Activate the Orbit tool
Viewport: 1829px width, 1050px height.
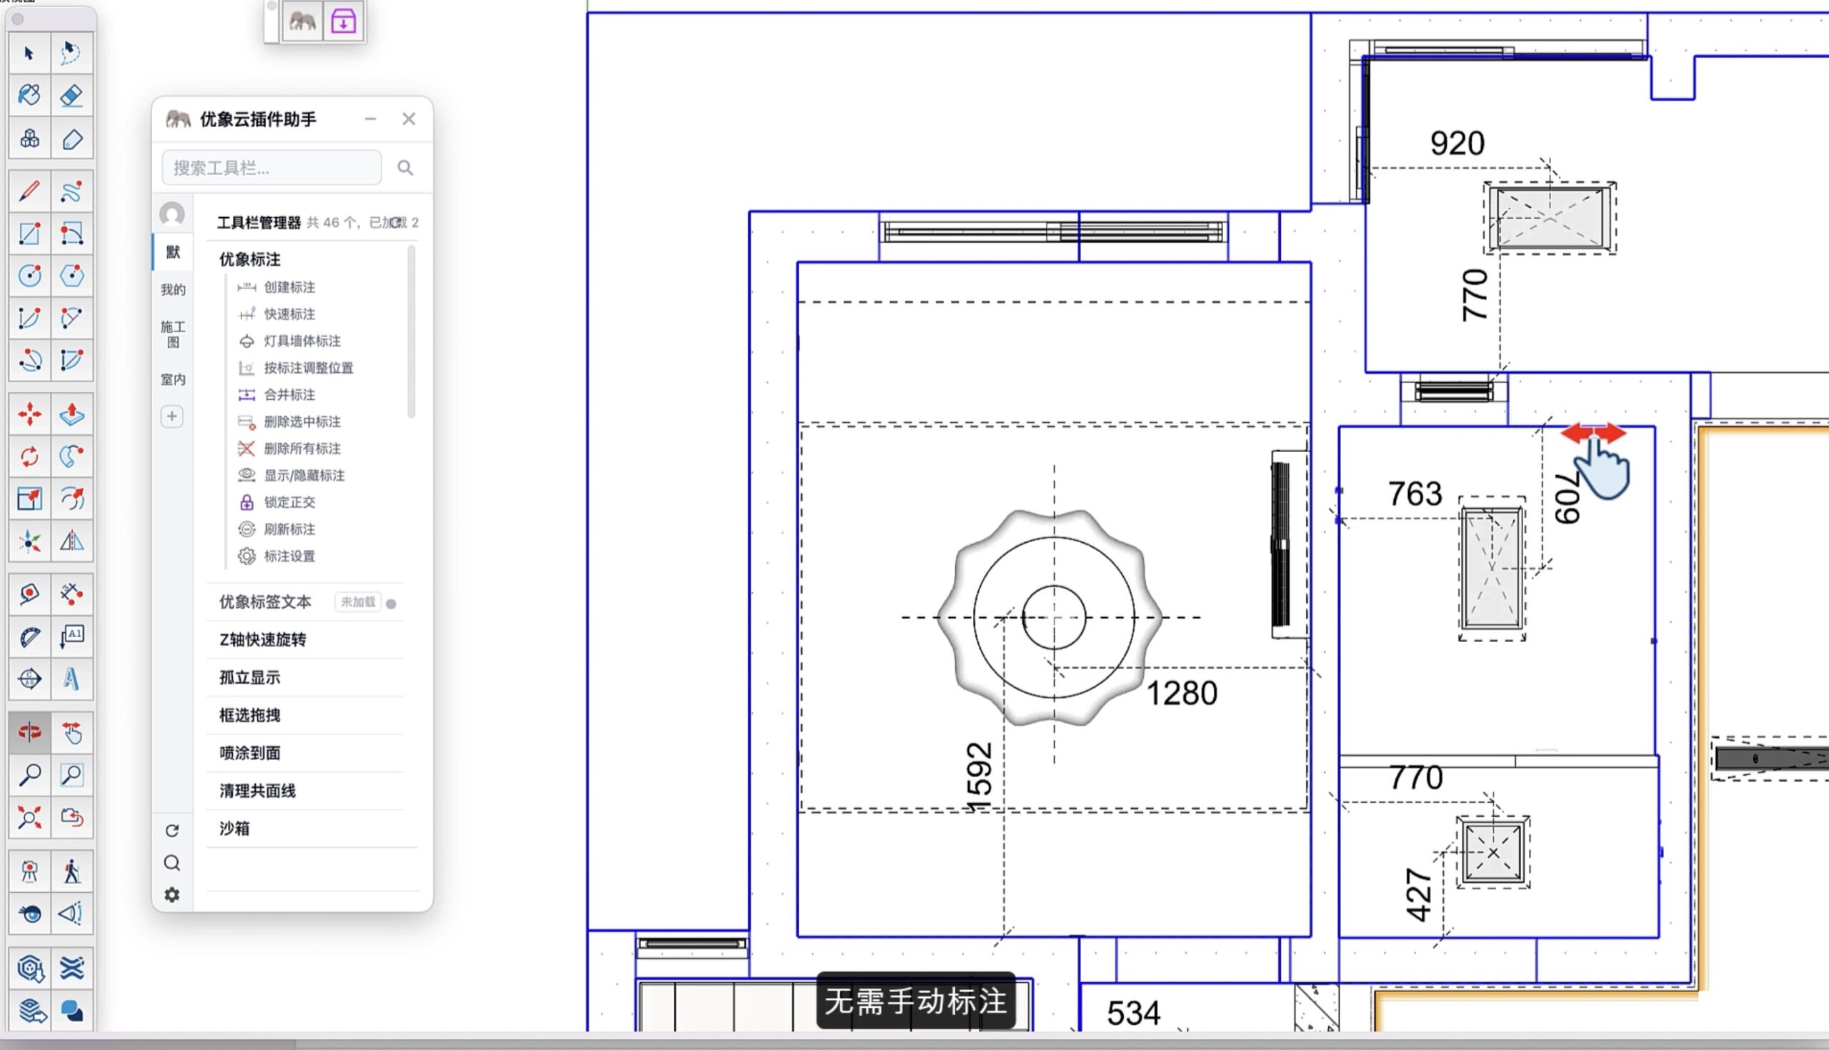[x=29, y=733]
